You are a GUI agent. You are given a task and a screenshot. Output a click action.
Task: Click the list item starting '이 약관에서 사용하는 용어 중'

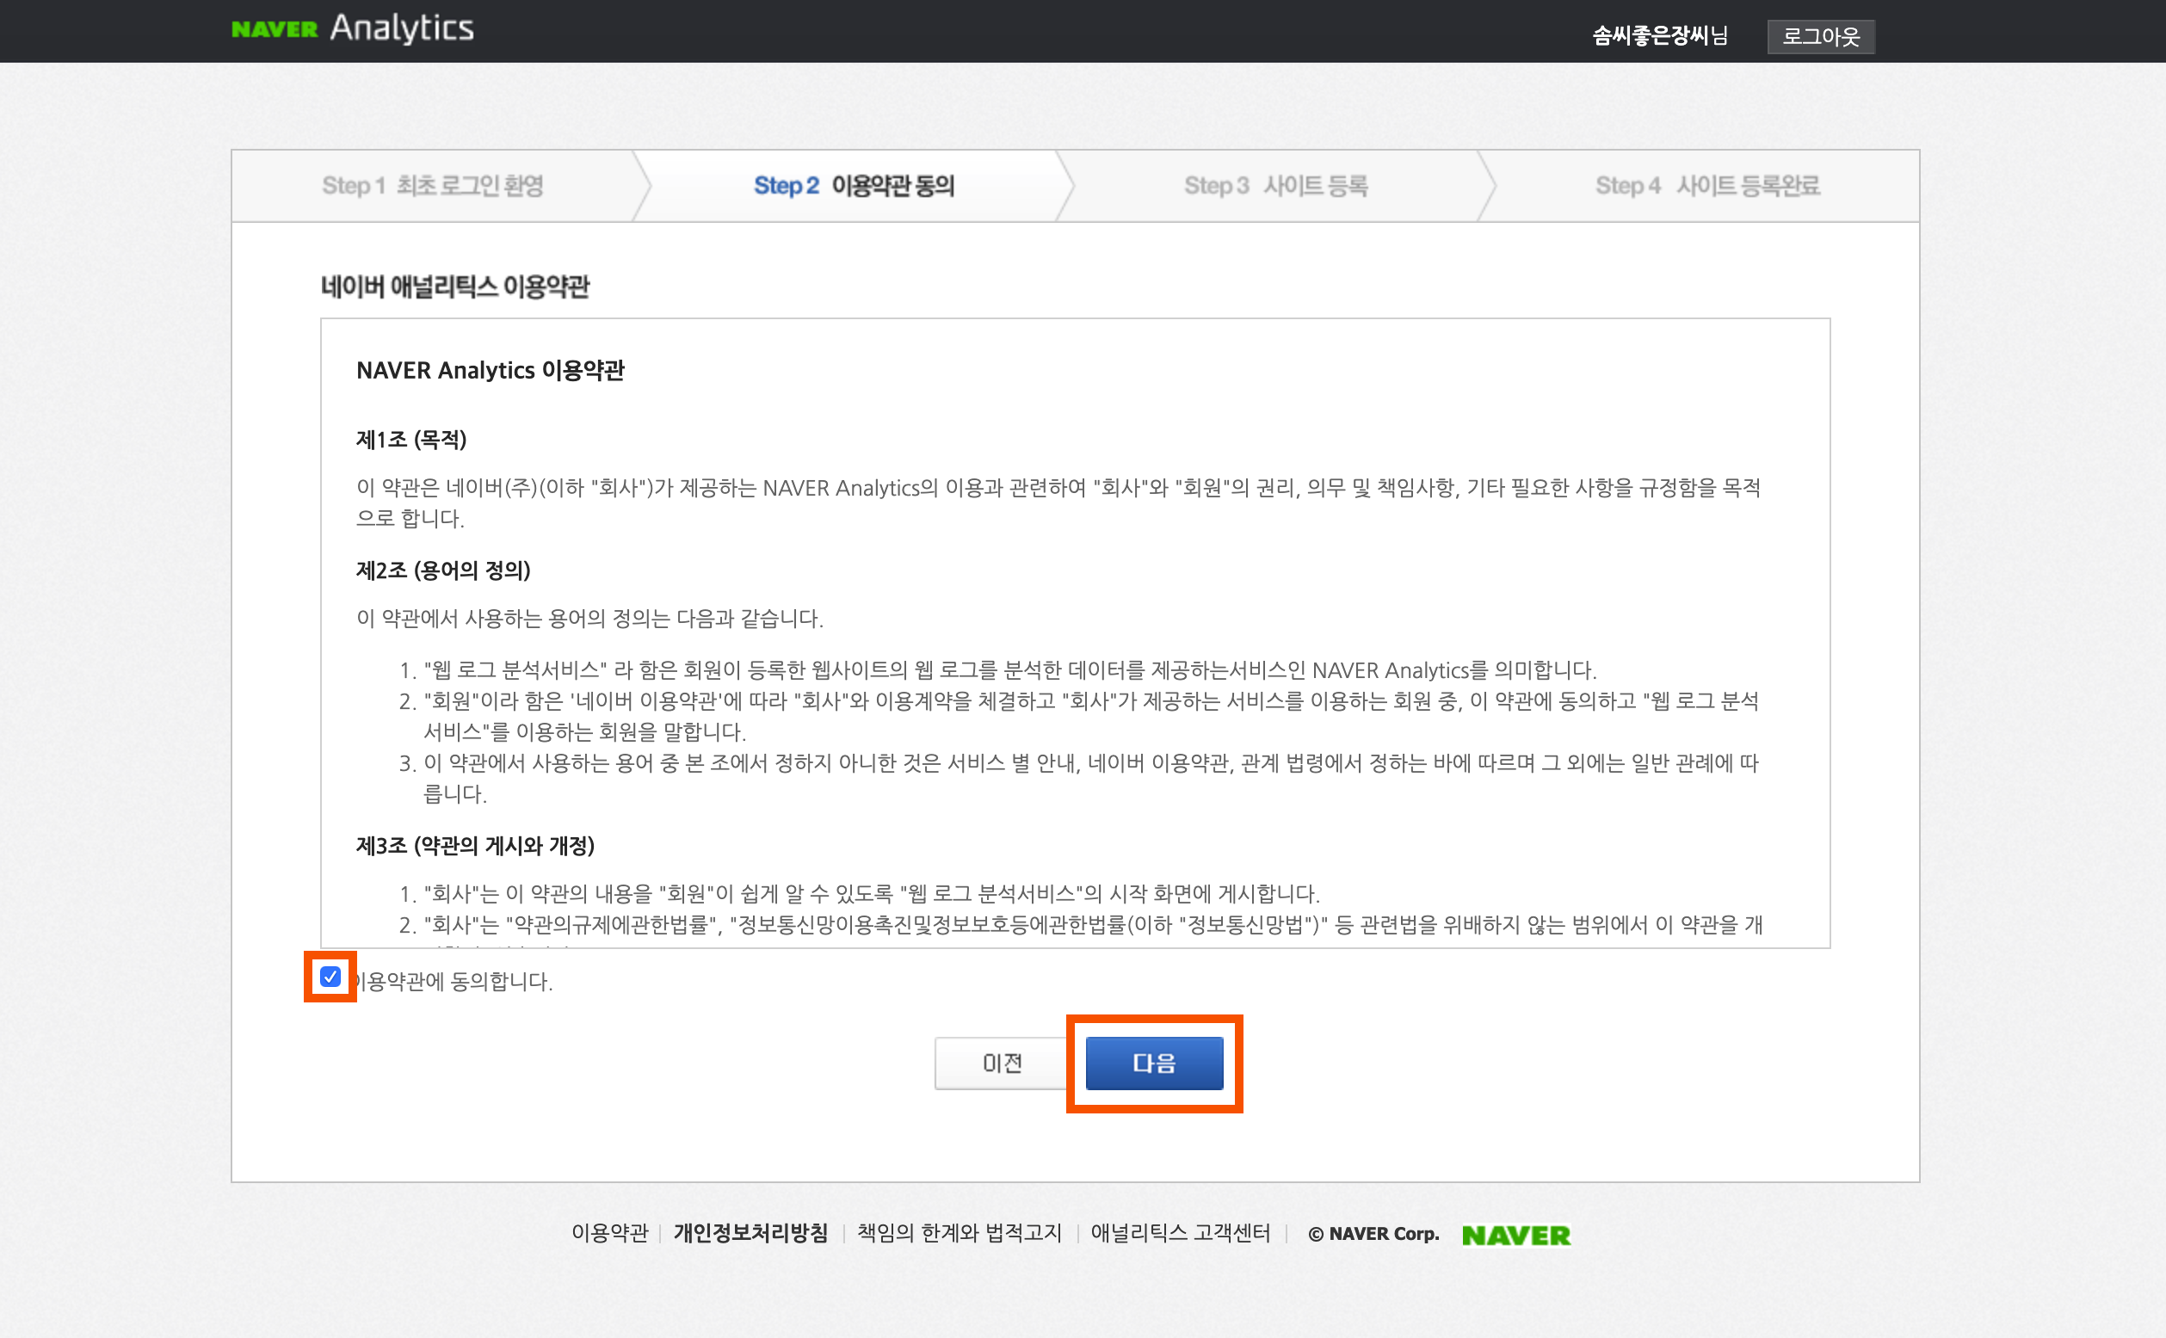click(x=1091, y=778)
